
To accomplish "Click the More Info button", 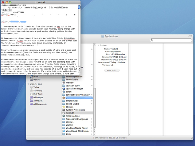I will coord(112,70).
